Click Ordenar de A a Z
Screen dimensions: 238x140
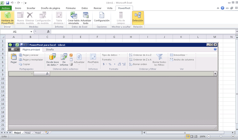click(140, 55)
